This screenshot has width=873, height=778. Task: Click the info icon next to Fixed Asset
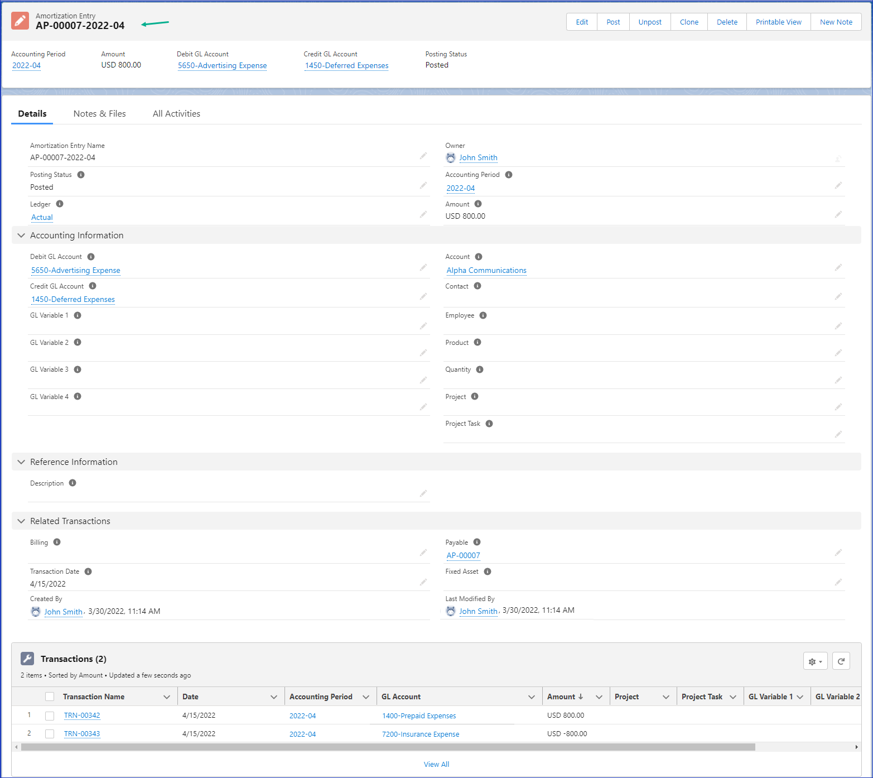pyautogui.click(x=488, y=572)
